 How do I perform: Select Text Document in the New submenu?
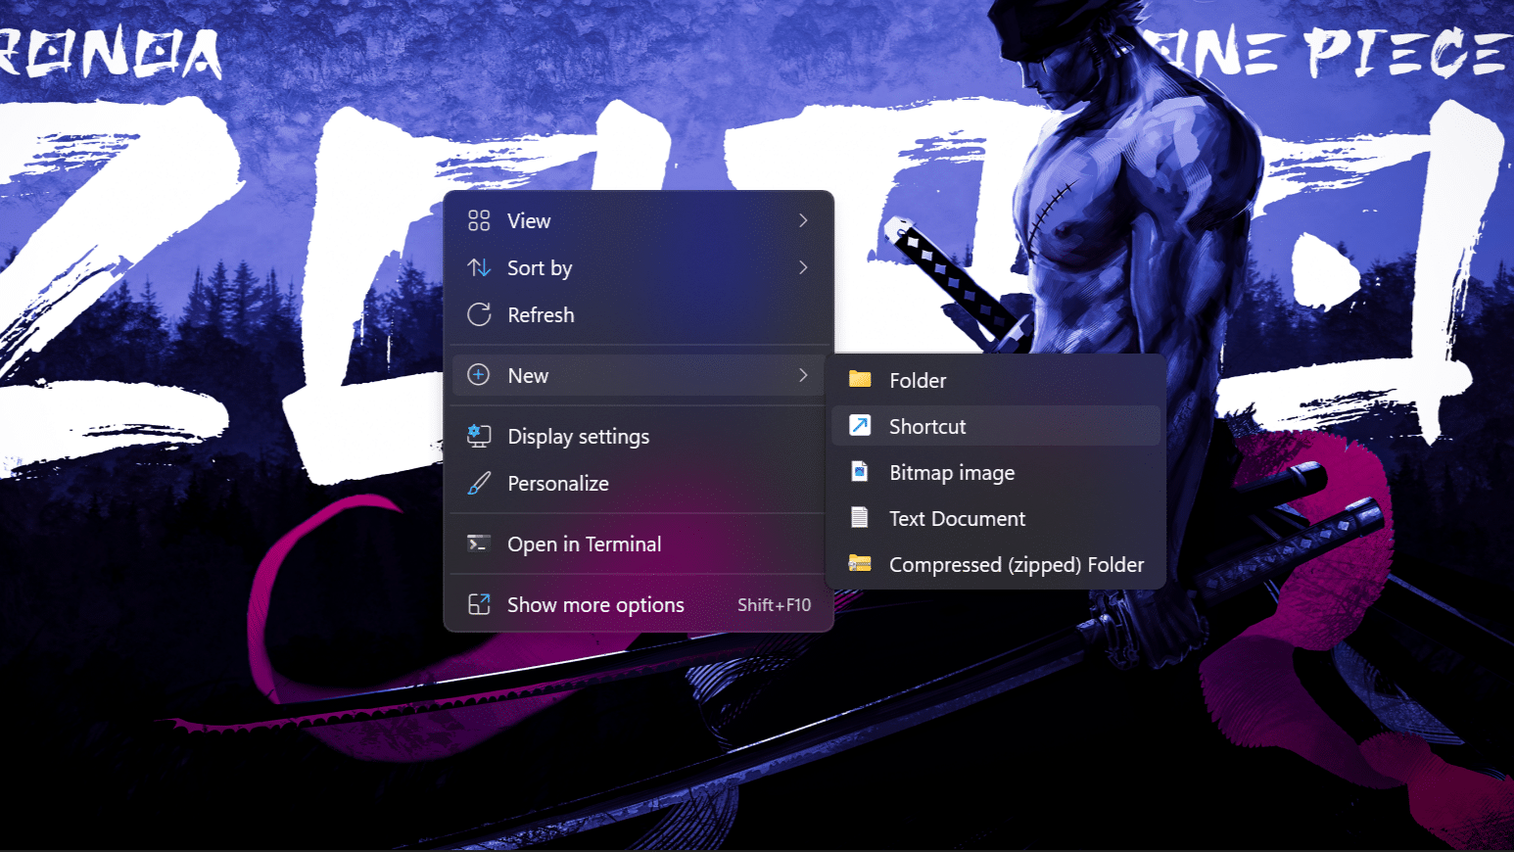[x=956, y=519]
